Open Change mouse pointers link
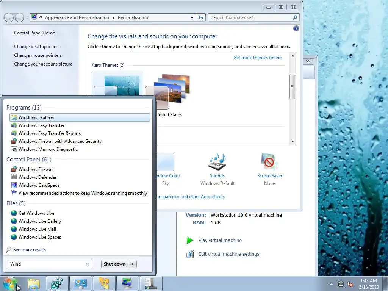The width and height of the screenshot is (388, 291). [38, 55]
